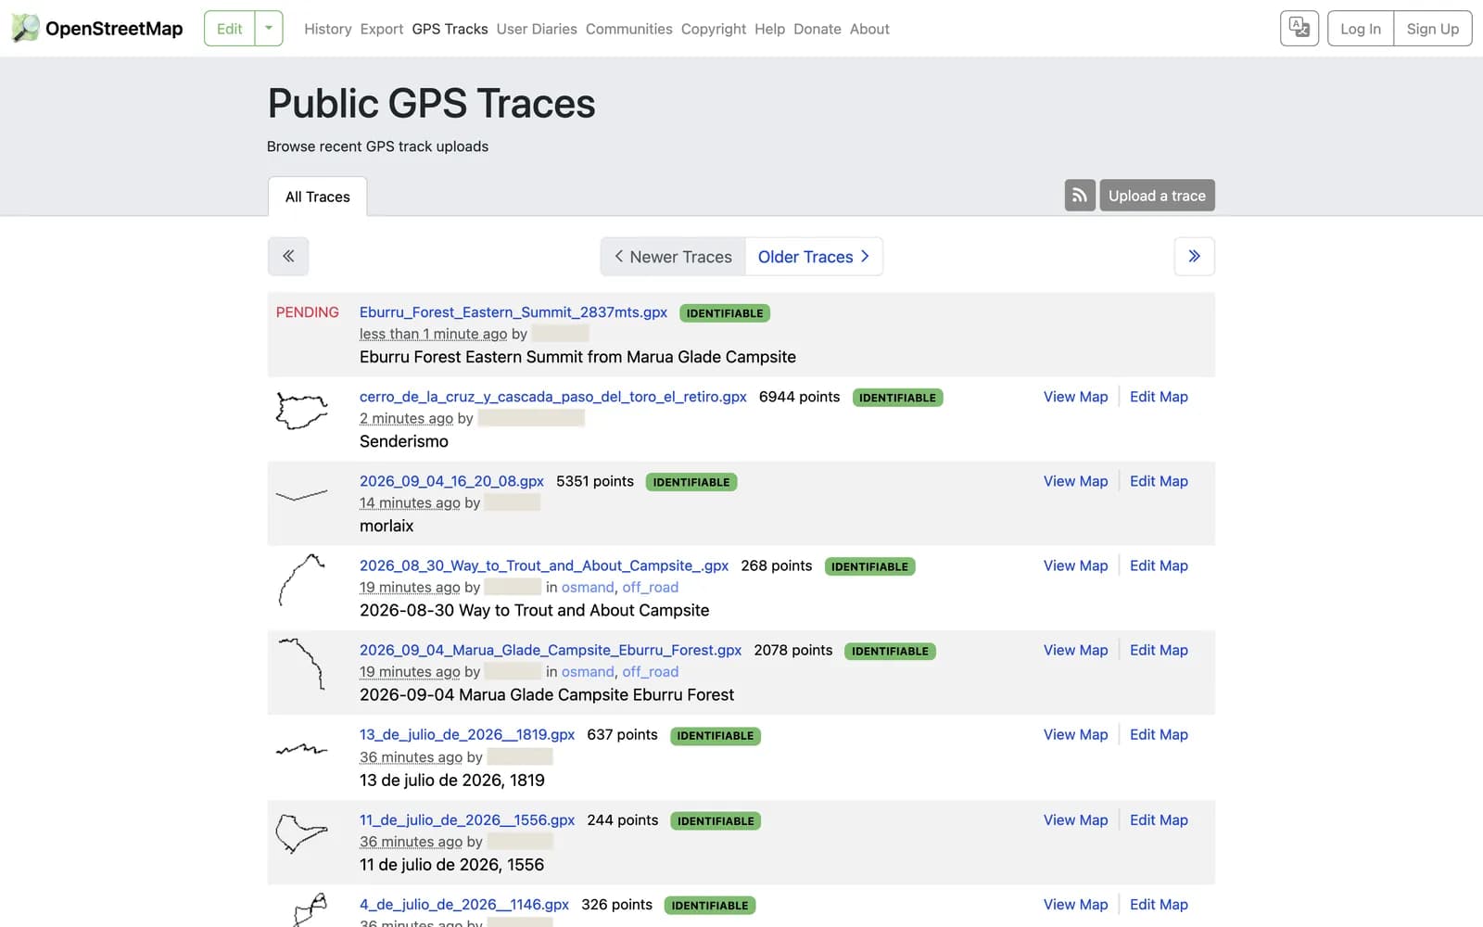
Task: Go to Newer Traces page
Action: [x=673, y=257]
